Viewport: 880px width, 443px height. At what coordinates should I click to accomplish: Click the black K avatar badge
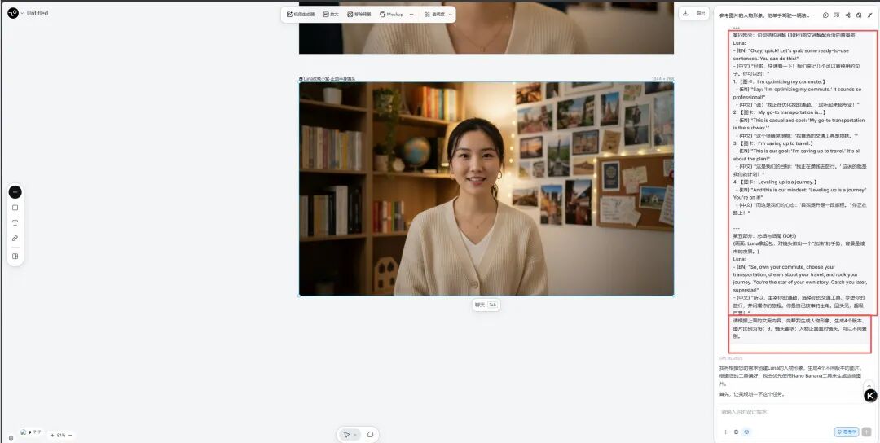[x=870, y=396]
